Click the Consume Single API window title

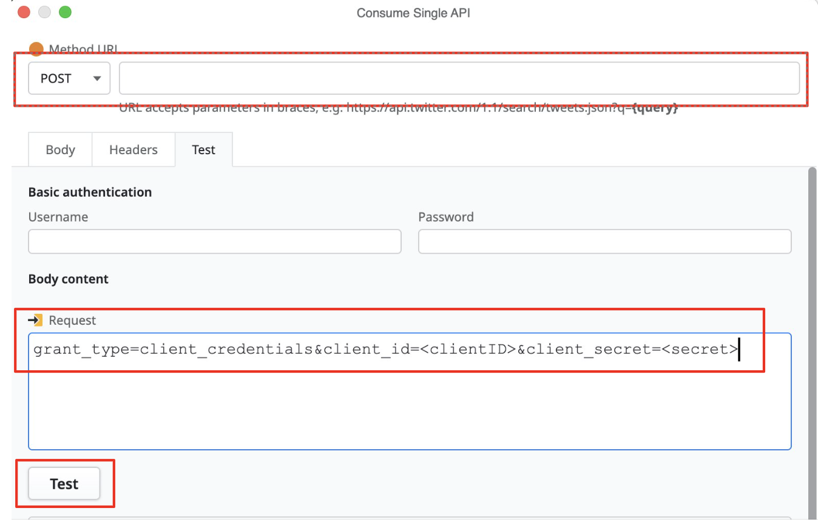414,13
